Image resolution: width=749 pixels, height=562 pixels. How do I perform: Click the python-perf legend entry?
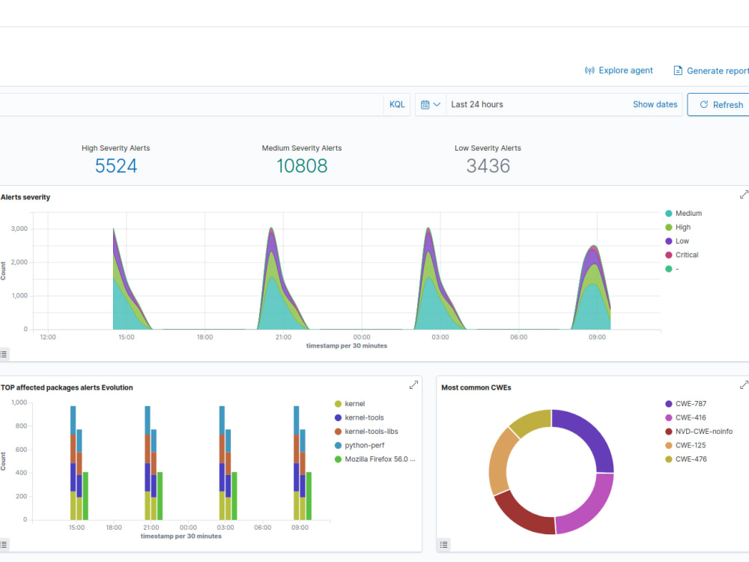pos(360,445)
